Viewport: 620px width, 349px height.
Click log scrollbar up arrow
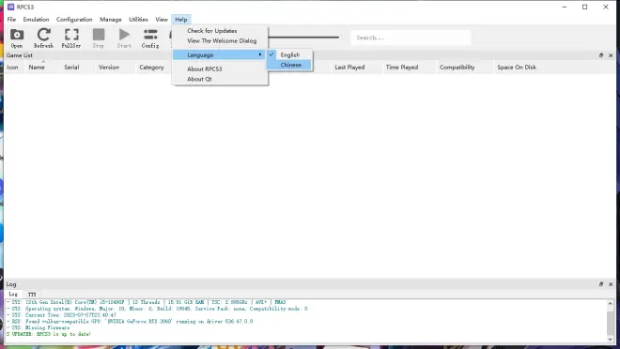click(610, 303)
